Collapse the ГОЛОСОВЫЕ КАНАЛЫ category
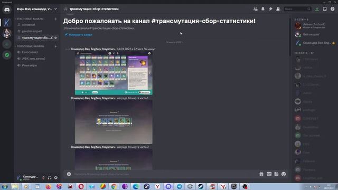Viewport: 338px width, 190px height. 30,46
